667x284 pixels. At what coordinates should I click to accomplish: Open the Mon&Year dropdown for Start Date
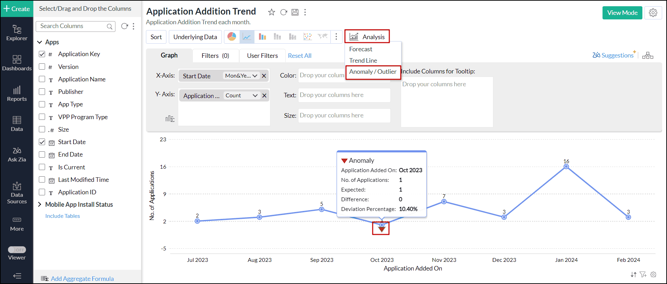(241, 76)
